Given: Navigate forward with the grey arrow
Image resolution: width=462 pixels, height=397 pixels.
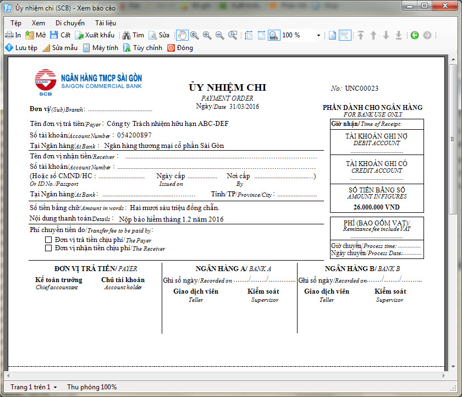Looking at the screenshot, I should pyautogui.click(x=427, y=35).
